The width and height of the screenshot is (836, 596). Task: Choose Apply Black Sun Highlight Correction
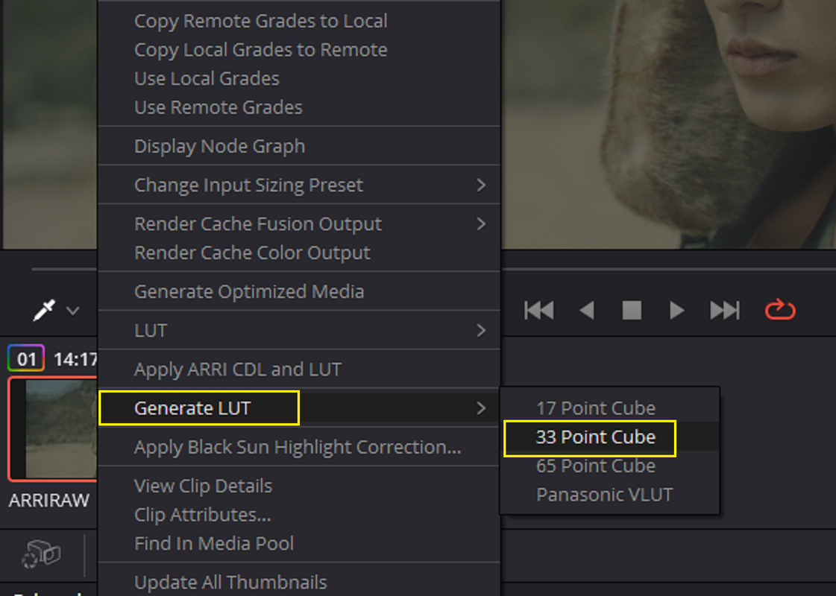coord(299,447)
